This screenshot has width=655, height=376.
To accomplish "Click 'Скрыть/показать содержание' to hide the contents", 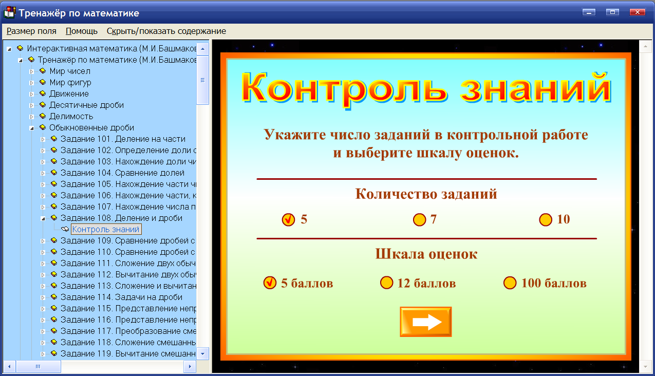I will tap(165, 31).
